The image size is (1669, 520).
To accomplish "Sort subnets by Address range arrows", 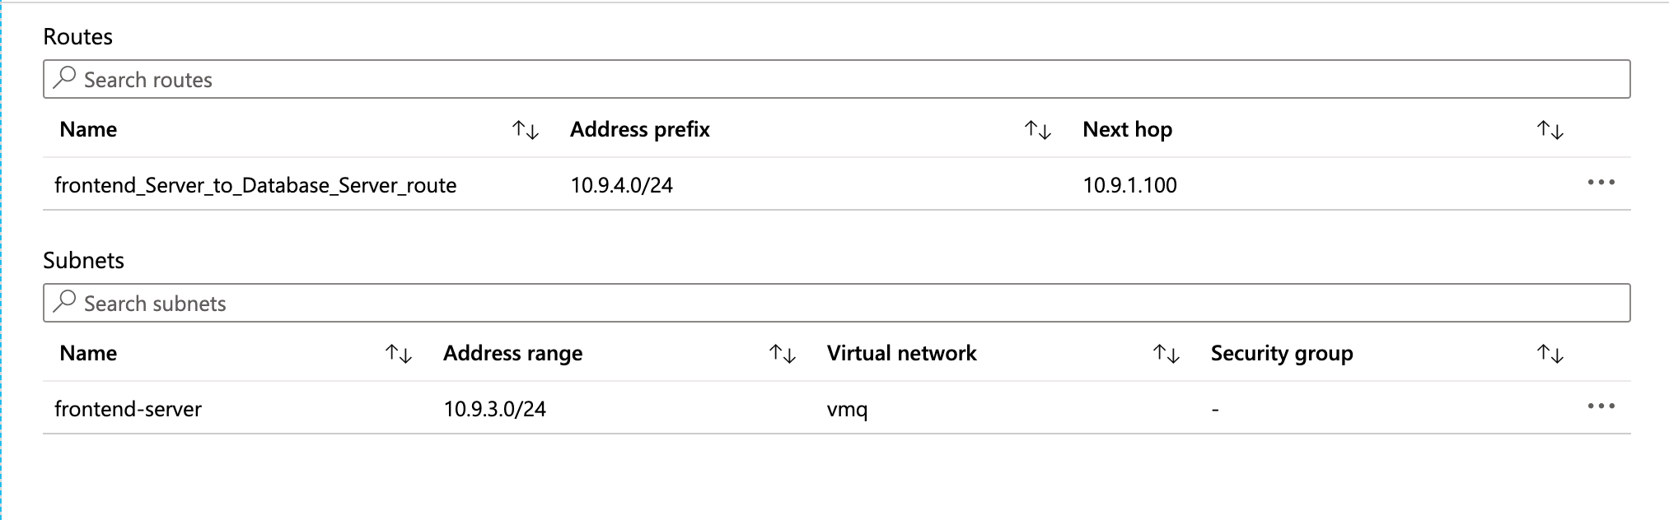I will [x=783, y=354].
